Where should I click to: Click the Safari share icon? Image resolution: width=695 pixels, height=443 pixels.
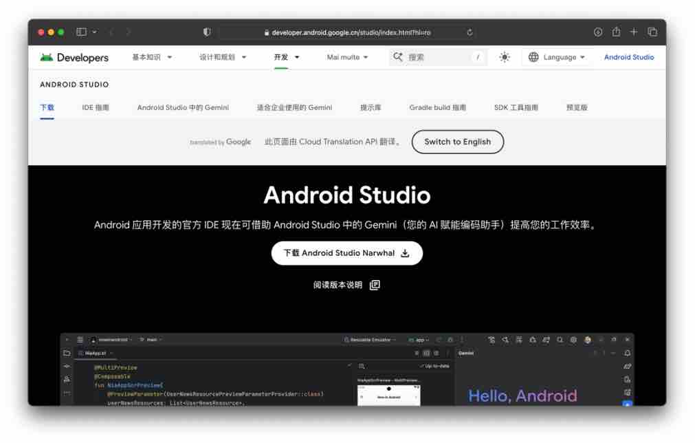click(x=617, y=32)
